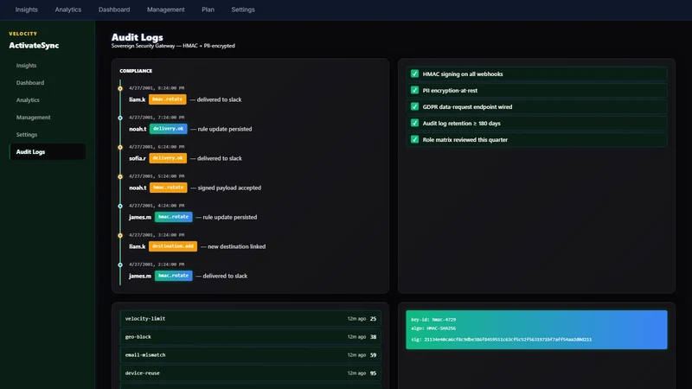Viewport: 692px width, 389px height.
Task: Click liam.k's orange hmac.rotate tag
Action: (x=167, y=99)
